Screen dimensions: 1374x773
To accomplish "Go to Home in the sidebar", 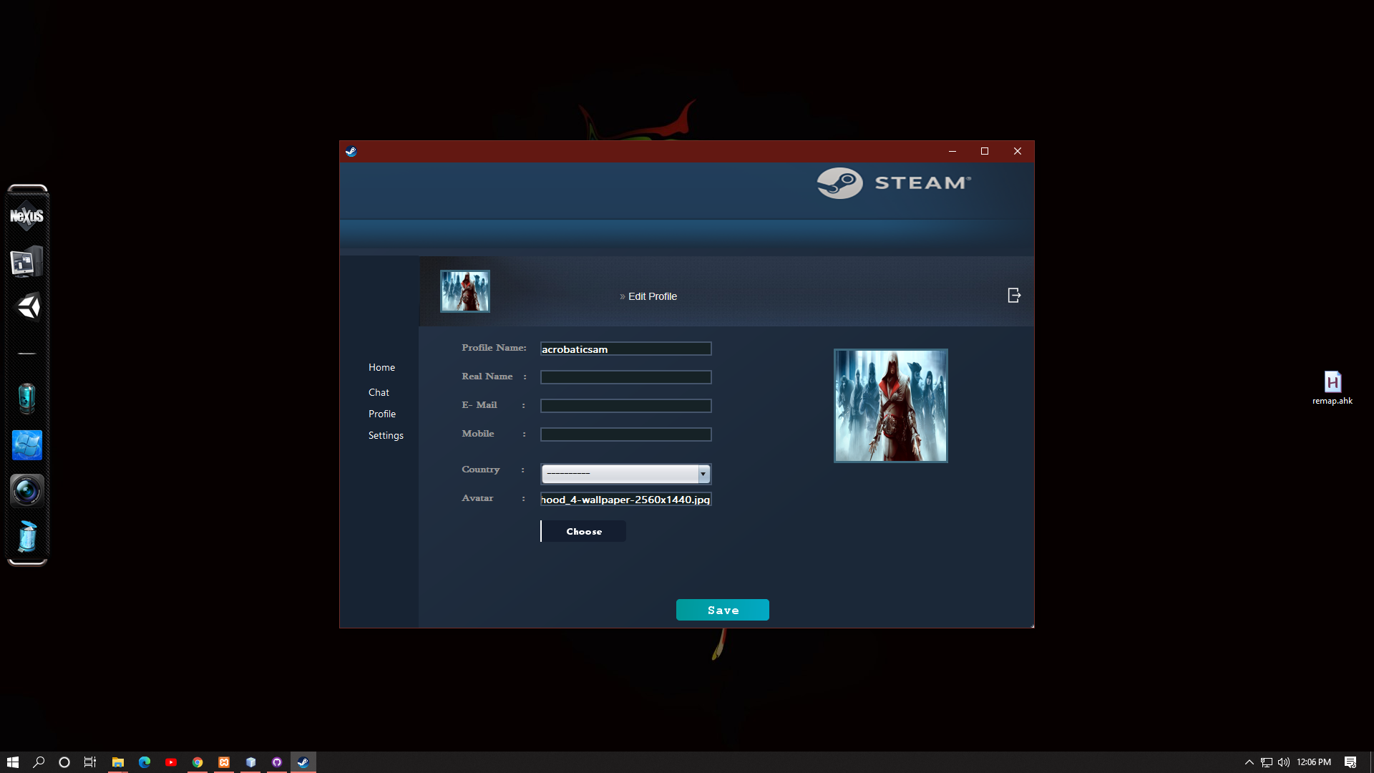I will pos(381,367).
